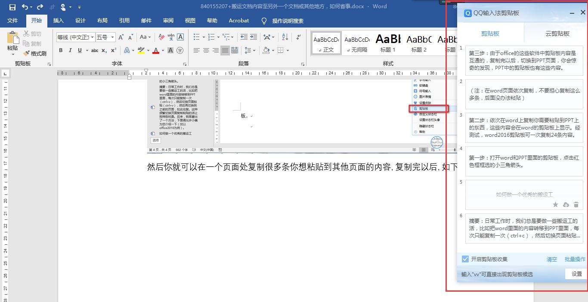Viewport: 588px width, 302px height.
Task: Click the star favorite icon on clipboard item 5
Action: coord(555,205)
